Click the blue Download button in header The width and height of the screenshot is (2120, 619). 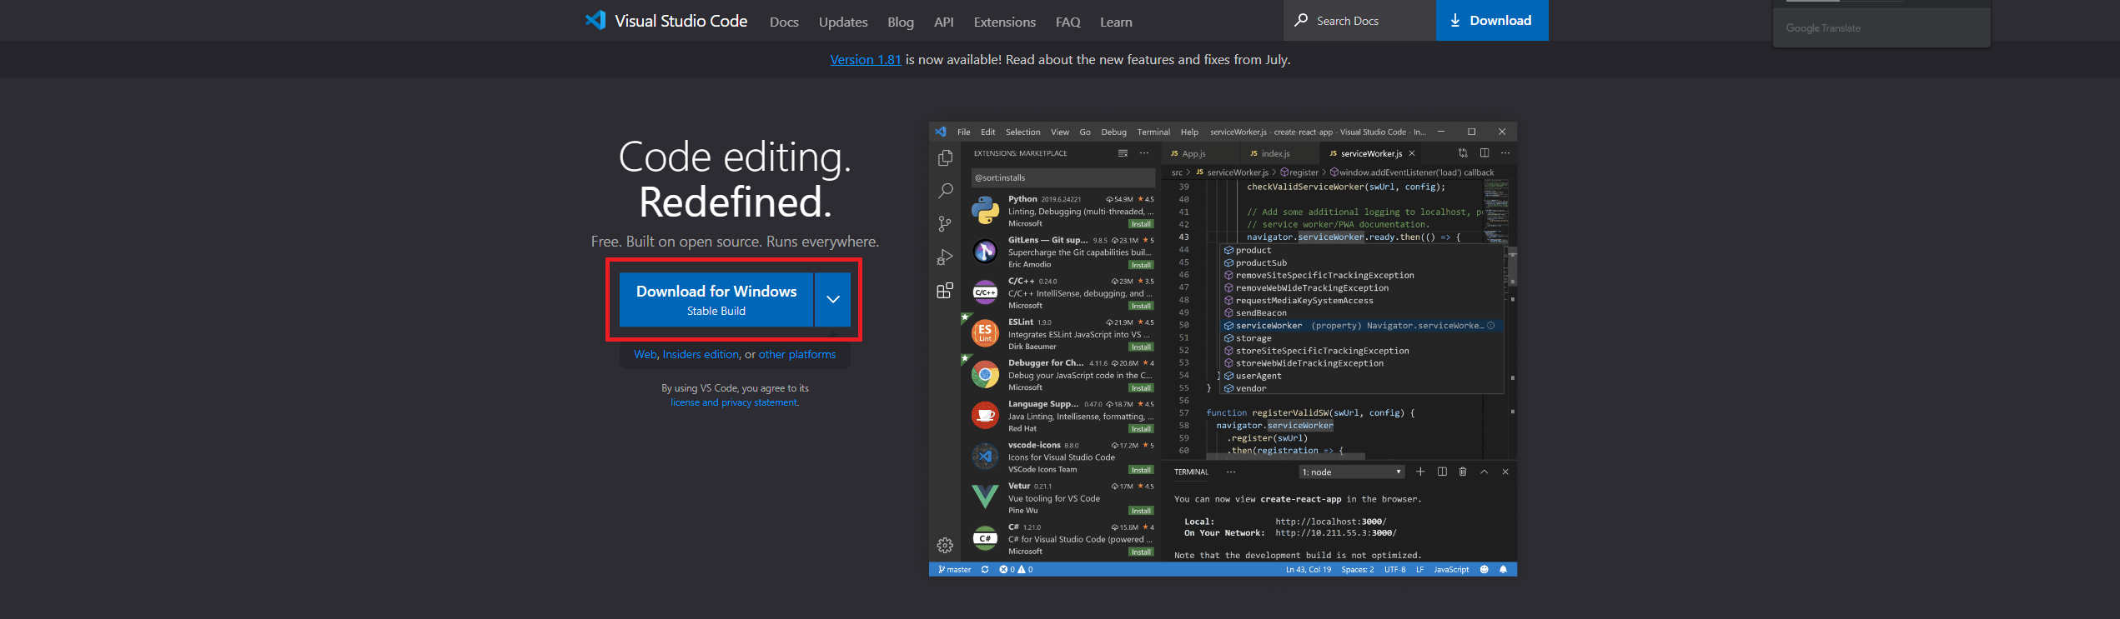(1492, 20)
